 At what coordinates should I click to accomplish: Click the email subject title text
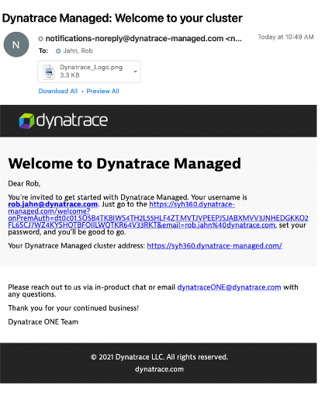click(123, 18)
